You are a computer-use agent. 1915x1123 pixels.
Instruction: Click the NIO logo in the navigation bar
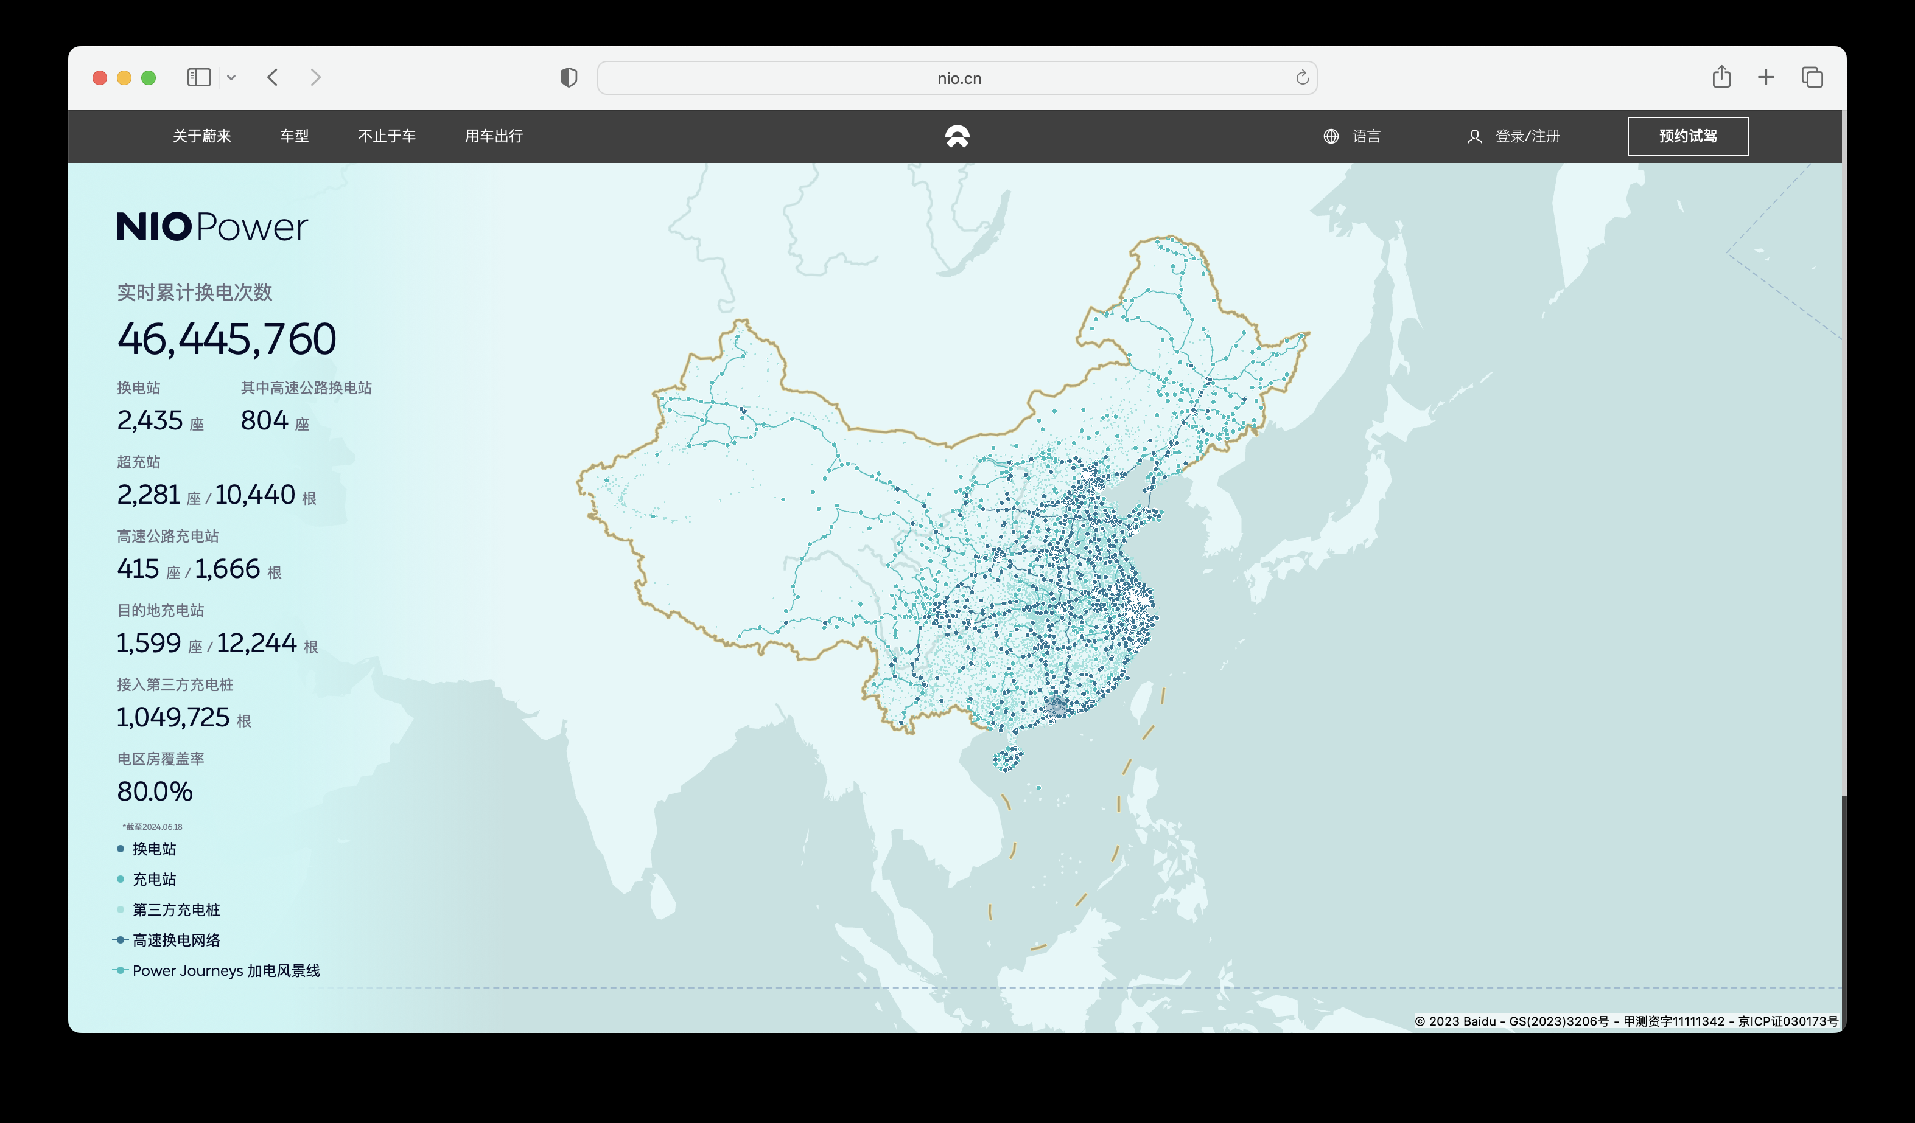(x=957, y=137)
